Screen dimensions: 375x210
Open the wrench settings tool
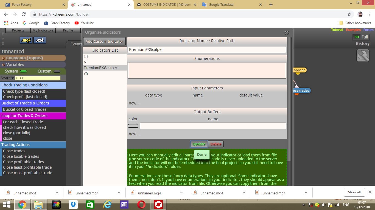(x=363, y=56)
